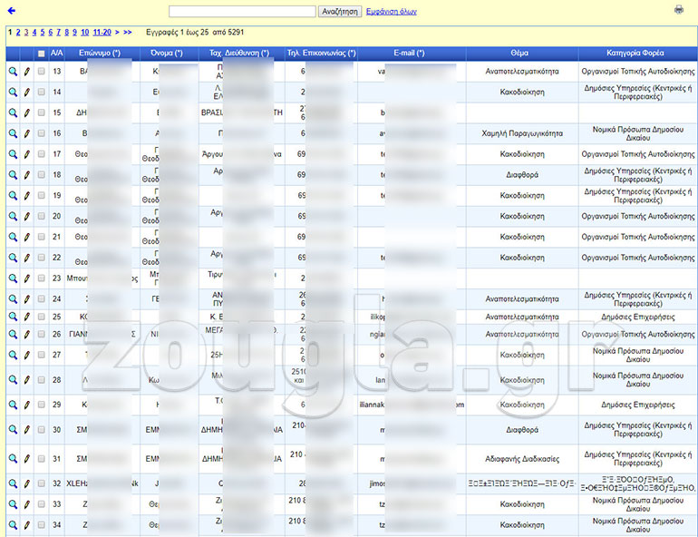This screenshot has width=698, height=537.
Task: Click the printer icon
Action: (x=679, y=10)
